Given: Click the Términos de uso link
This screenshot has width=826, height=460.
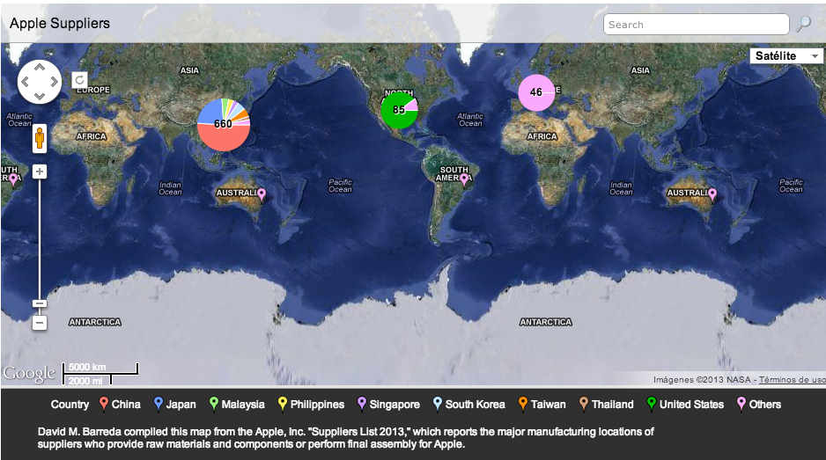Looking at the screenshot, I should pos(792,379).
